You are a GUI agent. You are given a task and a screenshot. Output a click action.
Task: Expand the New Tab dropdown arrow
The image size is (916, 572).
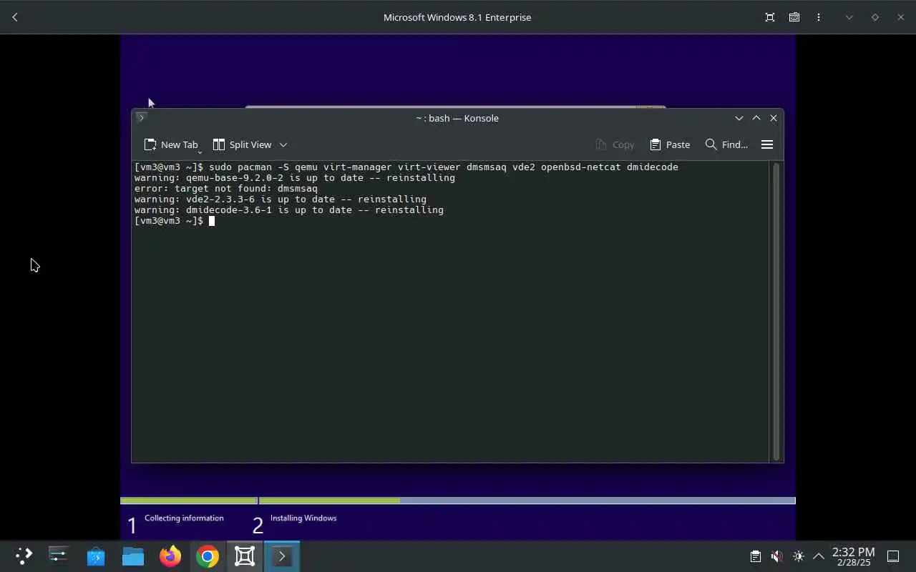click(200, 151)
